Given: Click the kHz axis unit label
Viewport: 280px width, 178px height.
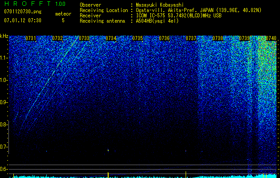Looking at the screenshot, I should [4, 36].
